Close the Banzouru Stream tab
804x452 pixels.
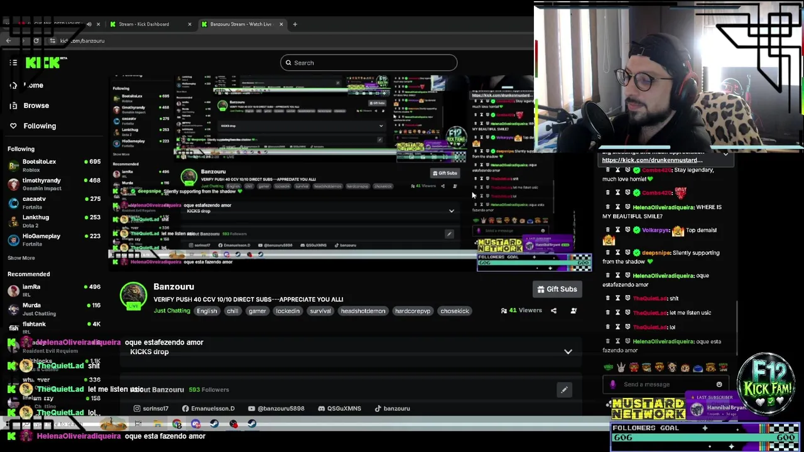click(x=281, y=24)
